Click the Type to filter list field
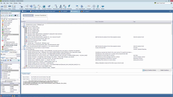Screen dimensions: 173x97 pos(10,18)
